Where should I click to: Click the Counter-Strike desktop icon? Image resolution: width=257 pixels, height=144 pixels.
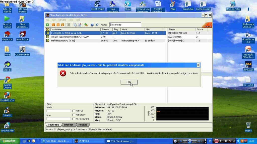[22, 51]
